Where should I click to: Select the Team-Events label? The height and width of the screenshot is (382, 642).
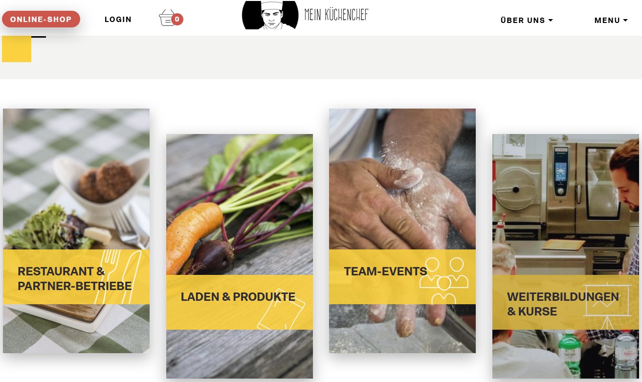click(385, 271)
